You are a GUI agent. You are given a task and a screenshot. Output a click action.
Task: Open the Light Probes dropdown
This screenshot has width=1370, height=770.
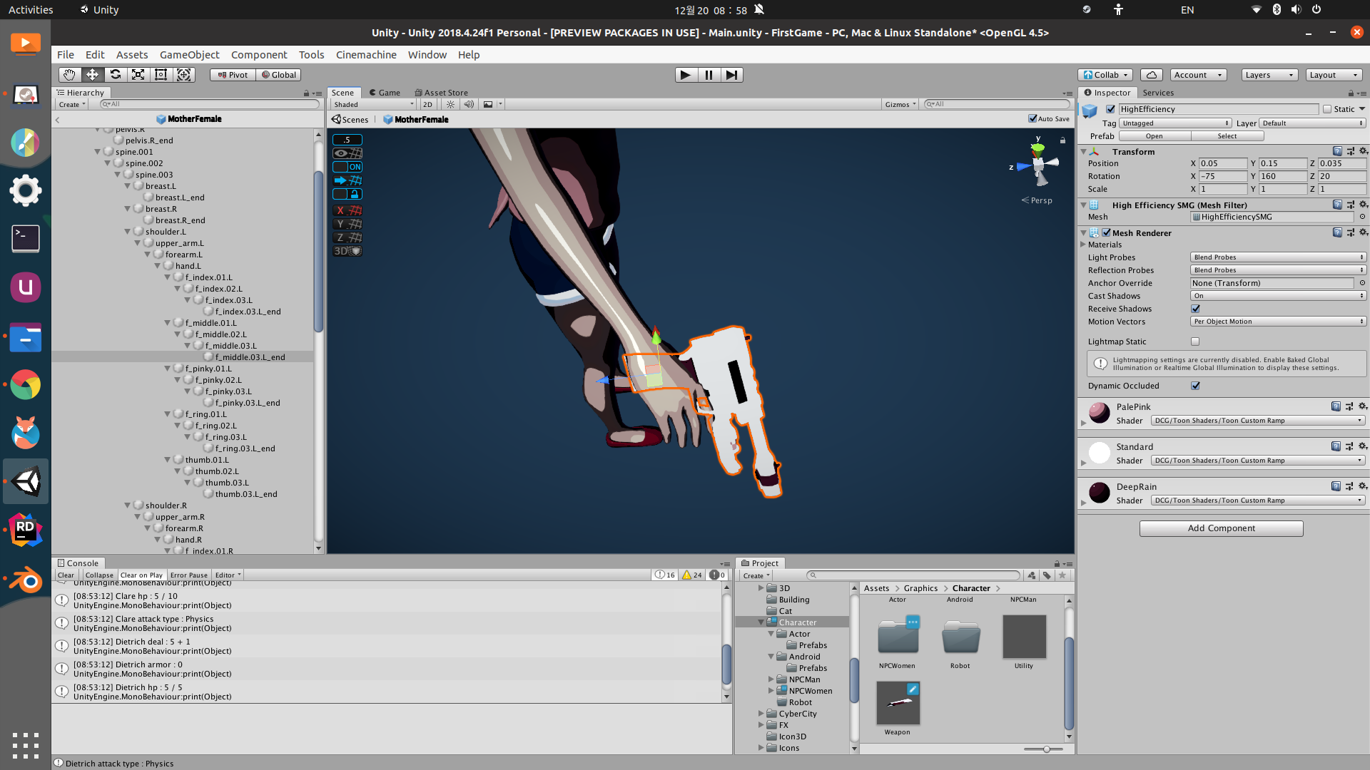(x=1278, y=257)
